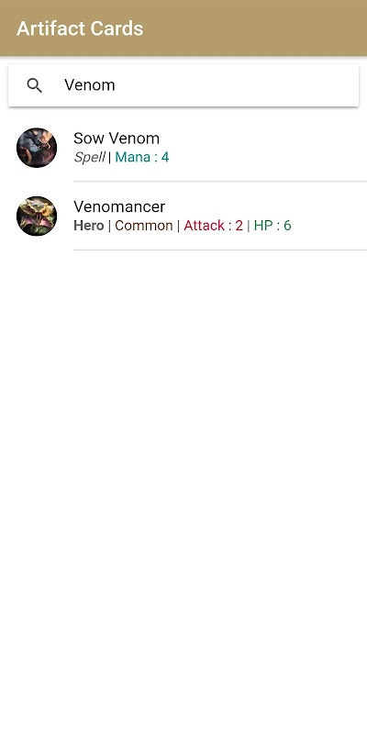
Task: Select the Venomancer card title
Action: point(119,206)
